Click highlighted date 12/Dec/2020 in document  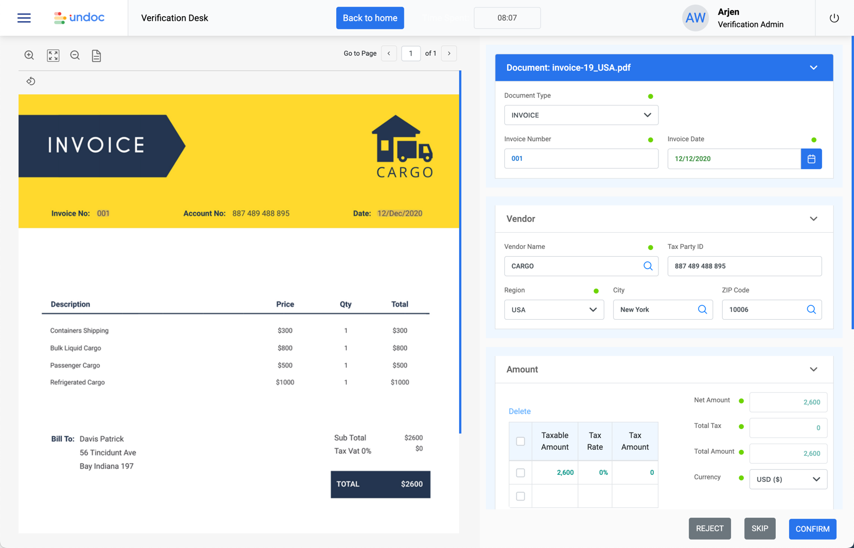399,213
